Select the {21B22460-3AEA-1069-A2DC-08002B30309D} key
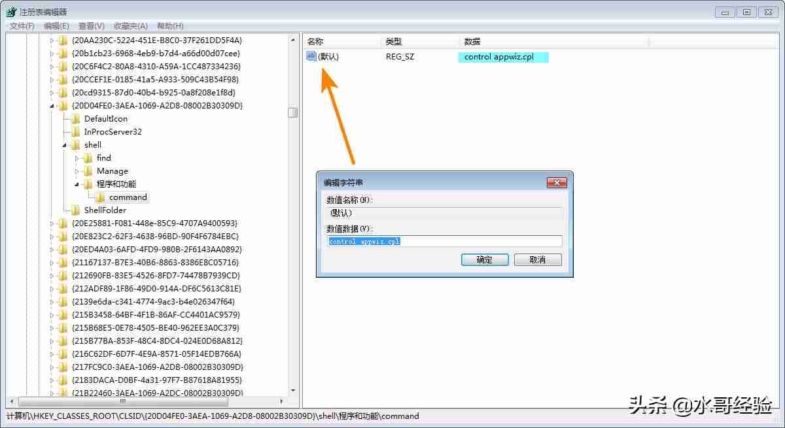 157,393
